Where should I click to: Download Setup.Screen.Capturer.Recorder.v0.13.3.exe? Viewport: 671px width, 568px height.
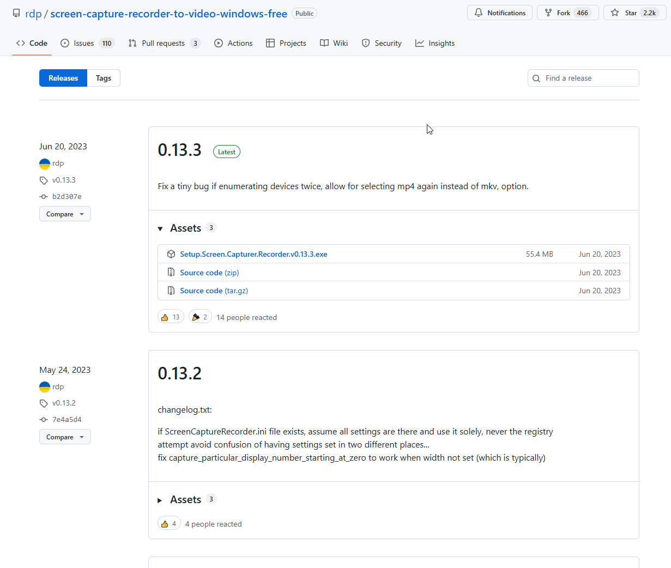pos(253,254)
